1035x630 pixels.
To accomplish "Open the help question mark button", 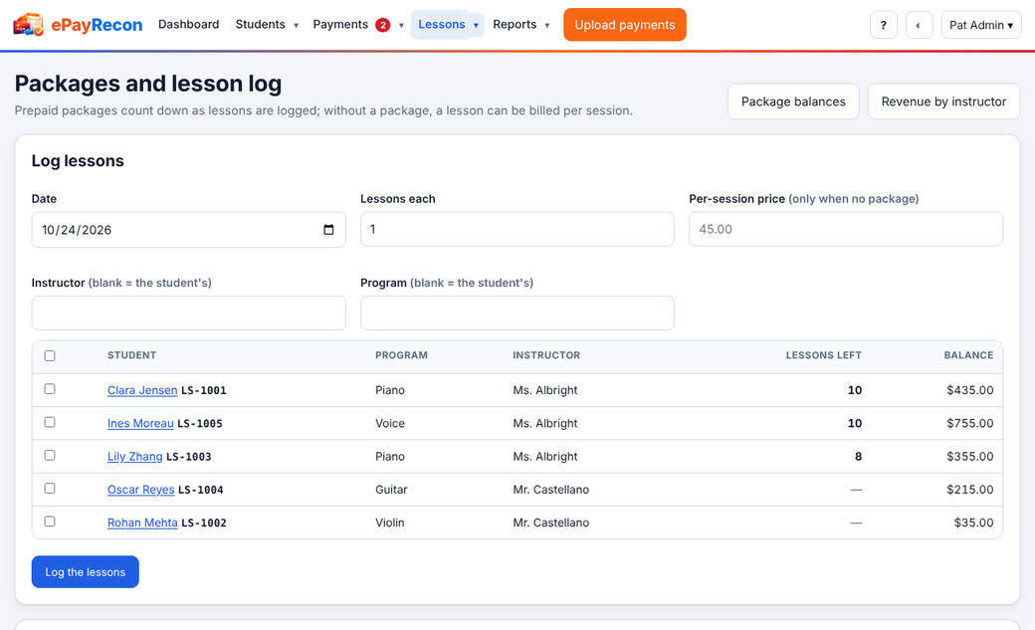I will click(883, 25).
